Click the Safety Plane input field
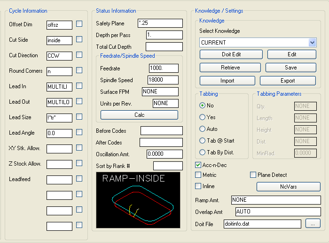 pos(160,23)
